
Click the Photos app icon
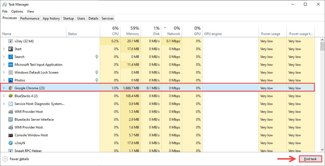11,80
